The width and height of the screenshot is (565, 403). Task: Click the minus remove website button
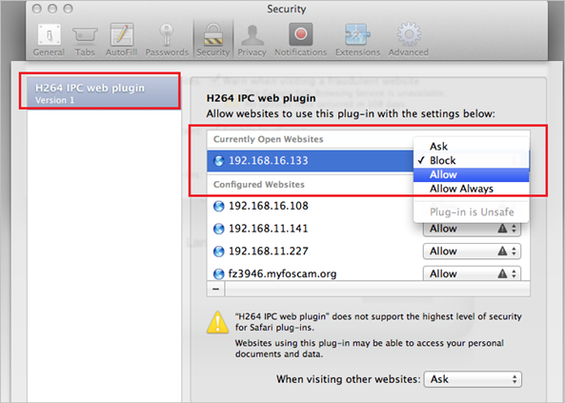215,289
